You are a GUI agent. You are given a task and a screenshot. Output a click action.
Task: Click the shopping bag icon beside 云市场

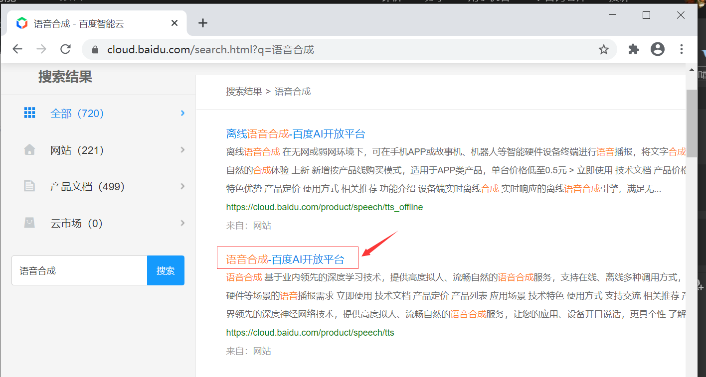(30, 223)
